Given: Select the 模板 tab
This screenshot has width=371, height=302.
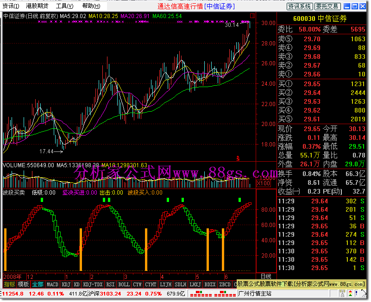Looking at the screenshot, I should (x=24, y=284).
